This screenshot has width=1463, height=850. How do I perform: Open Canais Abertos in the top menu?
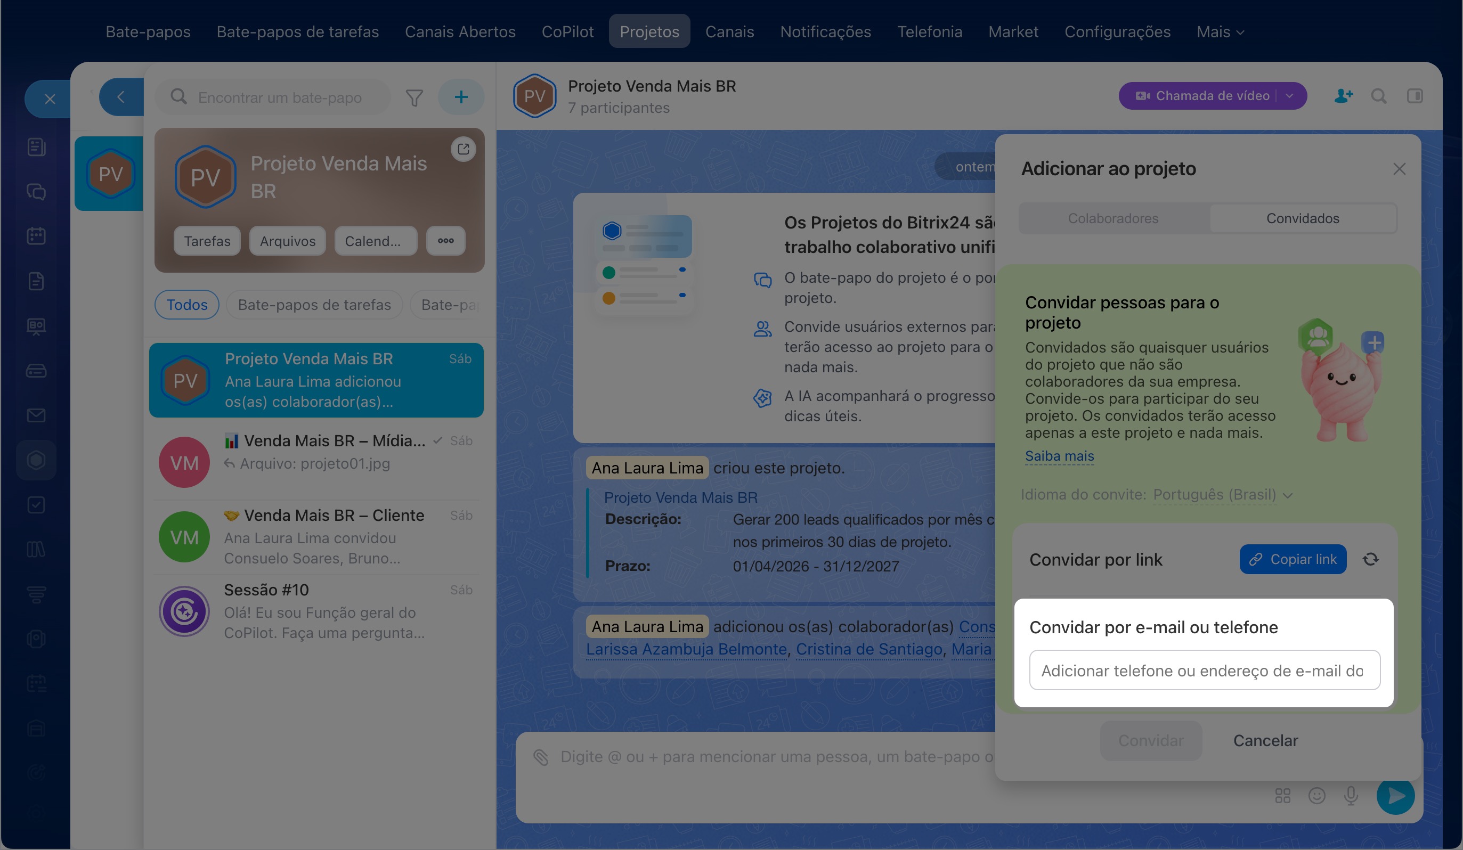pyautogui.click(x=460, y=31)
